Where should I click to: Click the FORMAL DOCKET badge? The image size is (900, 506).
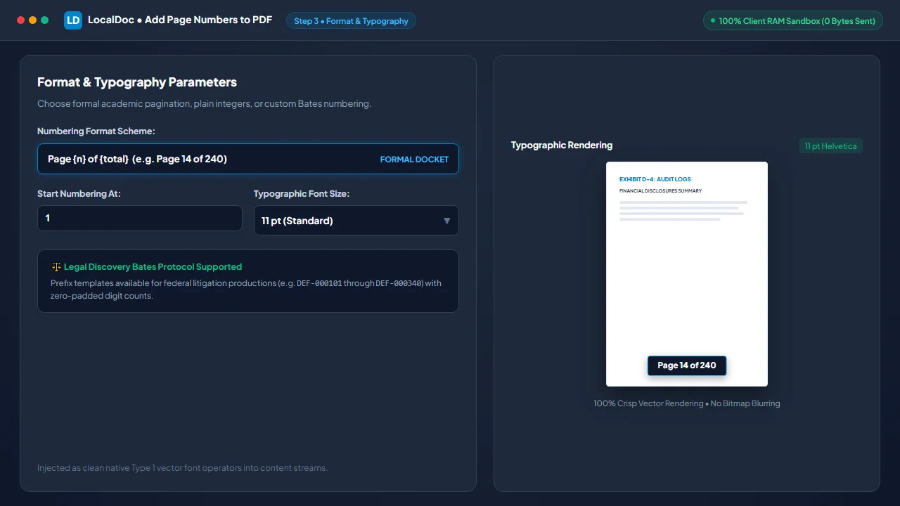414,160
